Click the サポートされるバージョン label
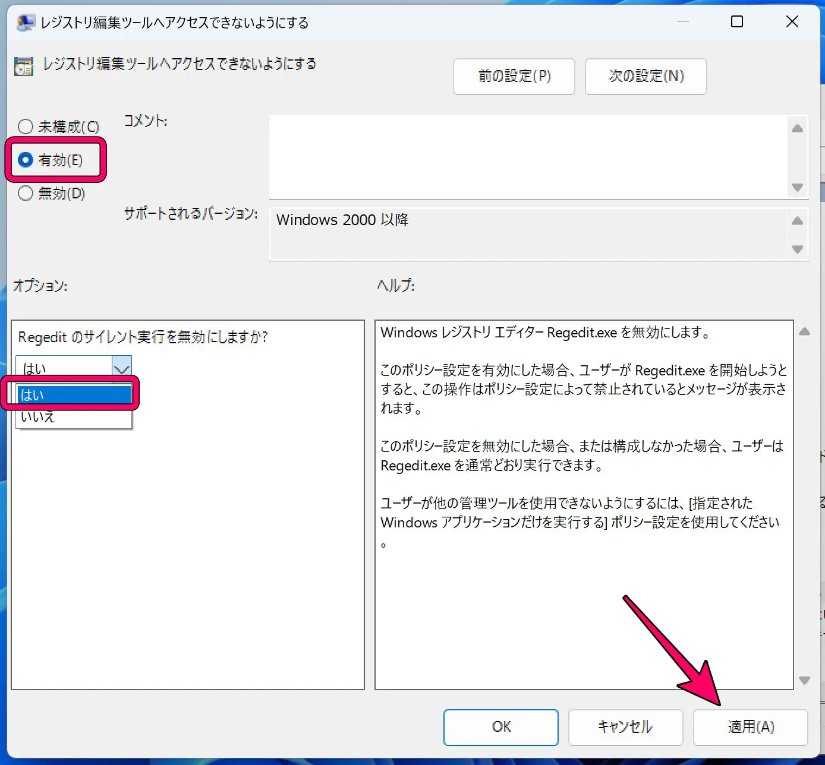 pos(191,213)
